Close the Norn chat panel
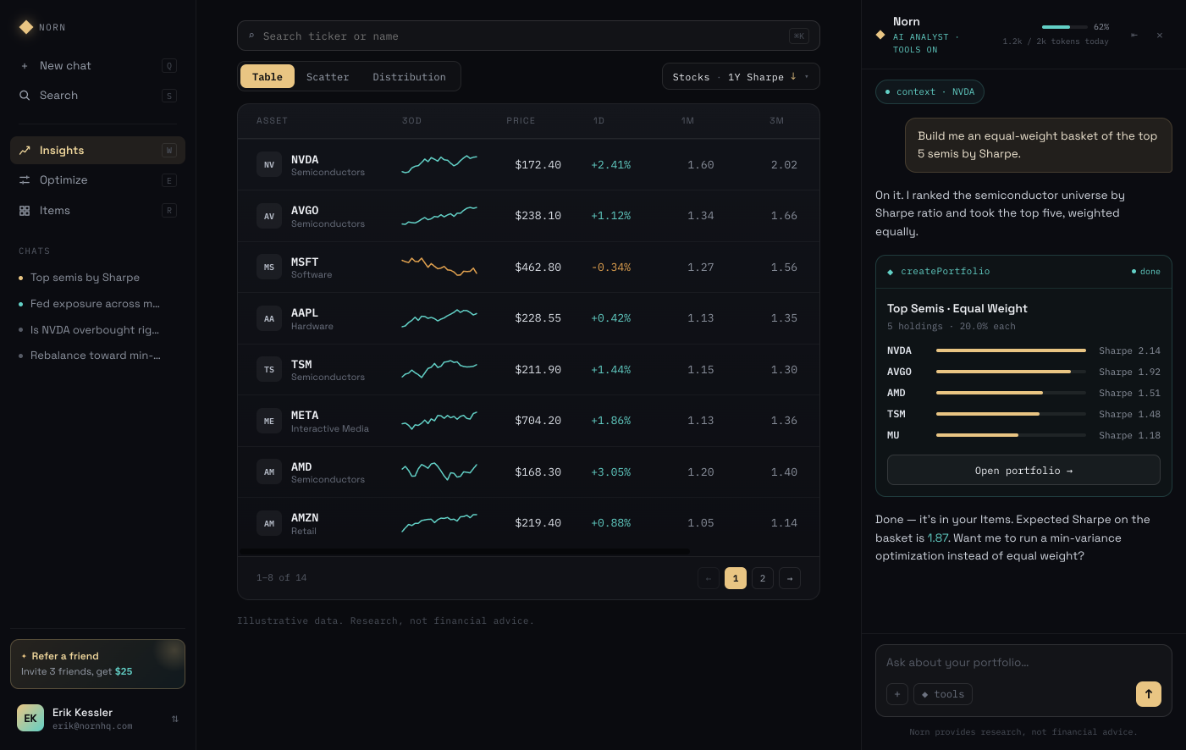The image size is (1186, 750). [1160, 35]
